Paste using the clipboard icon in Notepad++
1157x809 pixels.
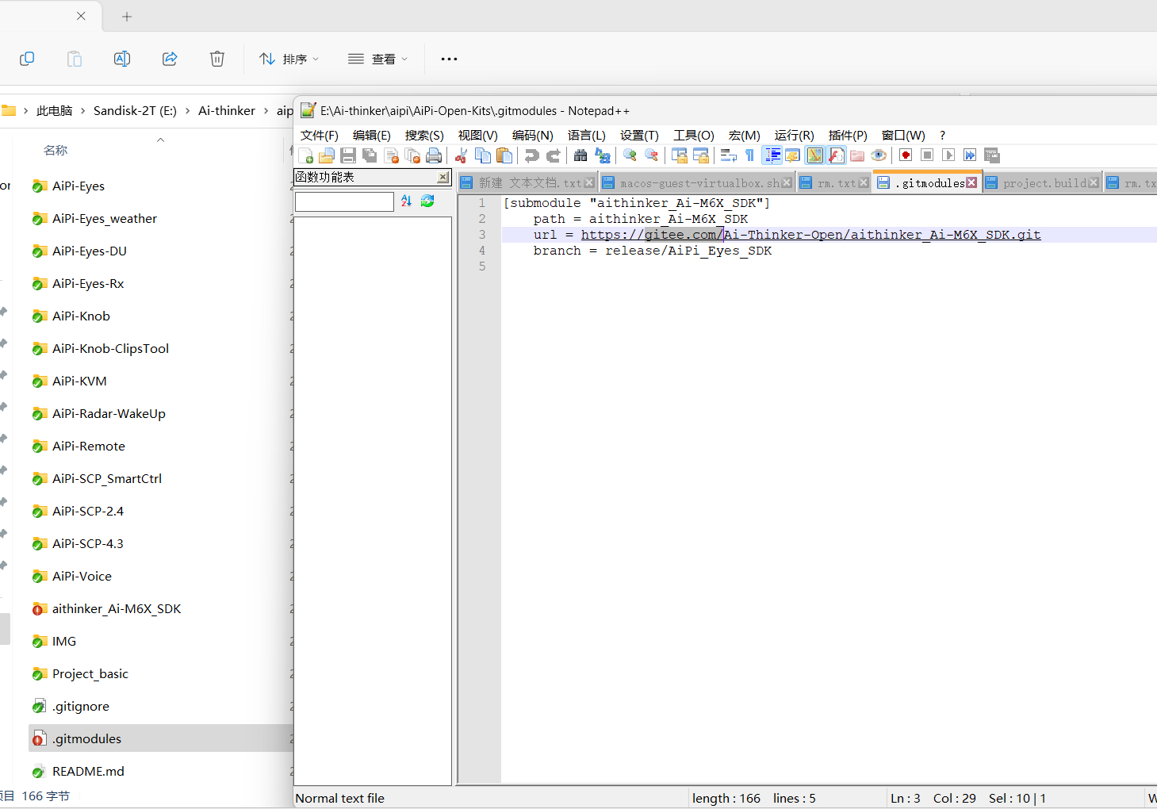point(504,155)
